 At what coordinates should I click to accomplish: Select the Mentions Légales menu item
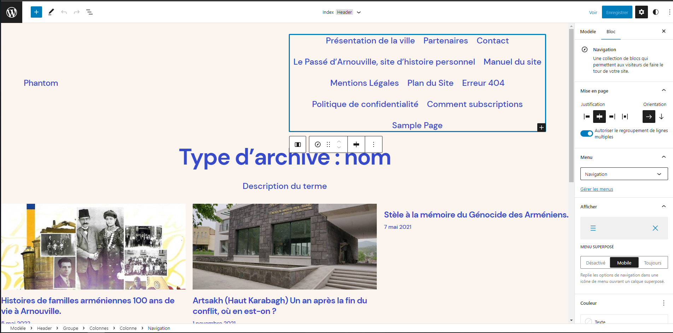click(364, 83)
